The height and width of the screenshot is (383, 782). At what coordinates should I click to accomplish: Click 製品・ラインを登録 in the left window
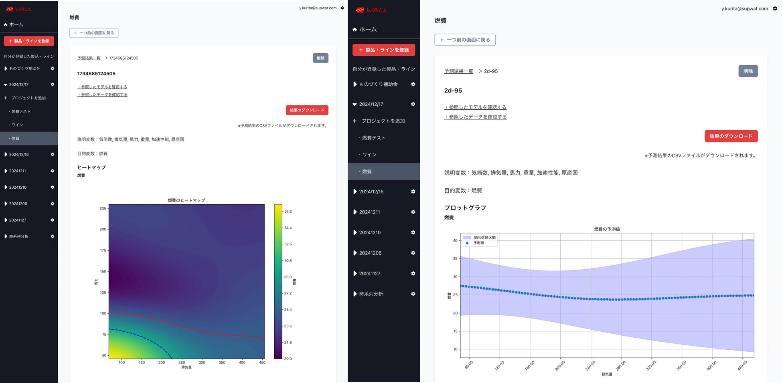pyautogui.click(x=29, y=41)
